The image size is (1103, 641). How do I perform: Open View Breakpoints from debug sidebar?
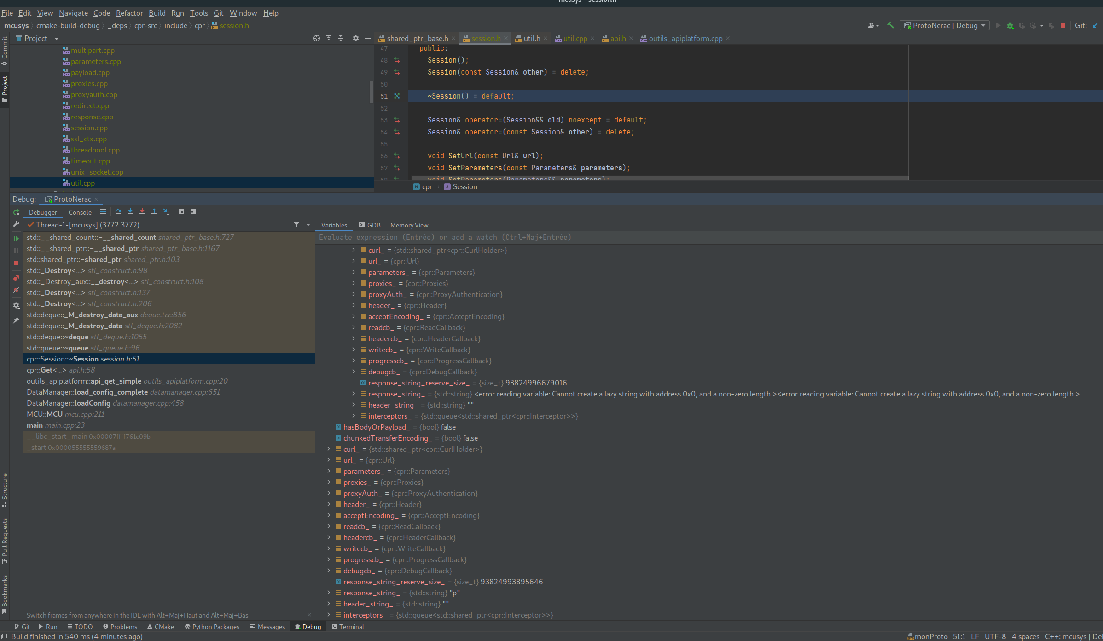click(x=16, y=278)
